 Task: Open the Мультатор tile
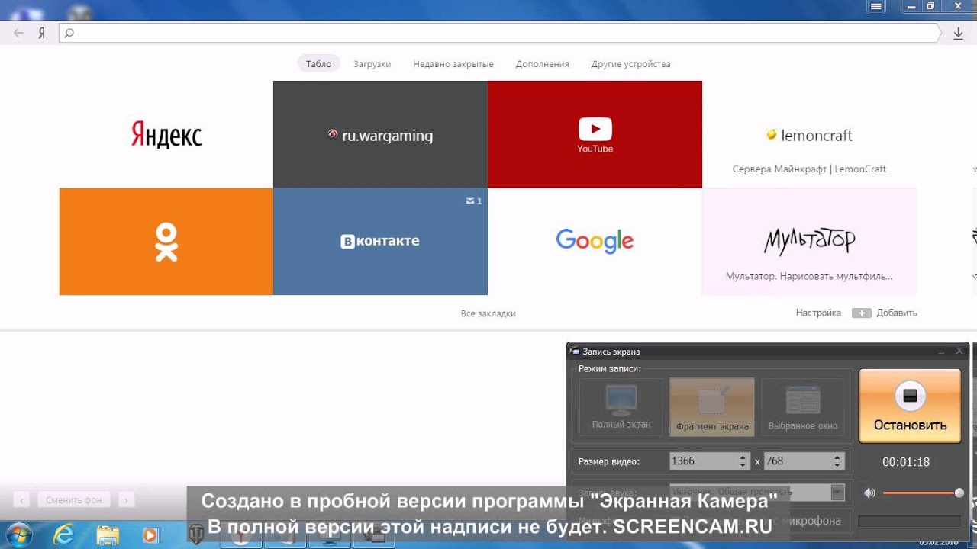point(809,242)
